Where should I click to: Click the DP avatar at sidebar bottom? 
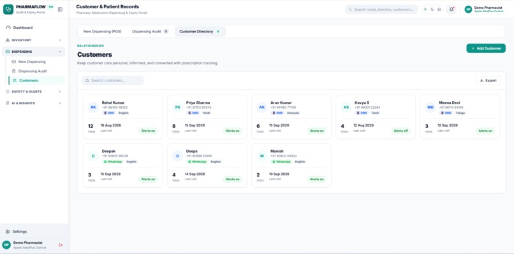click(x=6, y=245)
